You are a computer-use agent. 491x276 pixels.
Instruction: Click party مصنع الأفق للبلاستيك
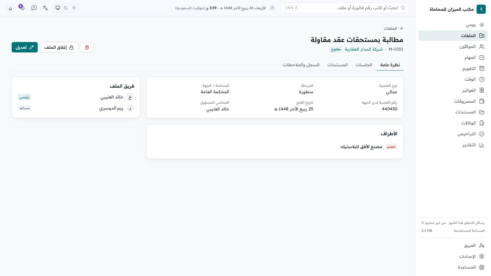(x=361, y=147)
